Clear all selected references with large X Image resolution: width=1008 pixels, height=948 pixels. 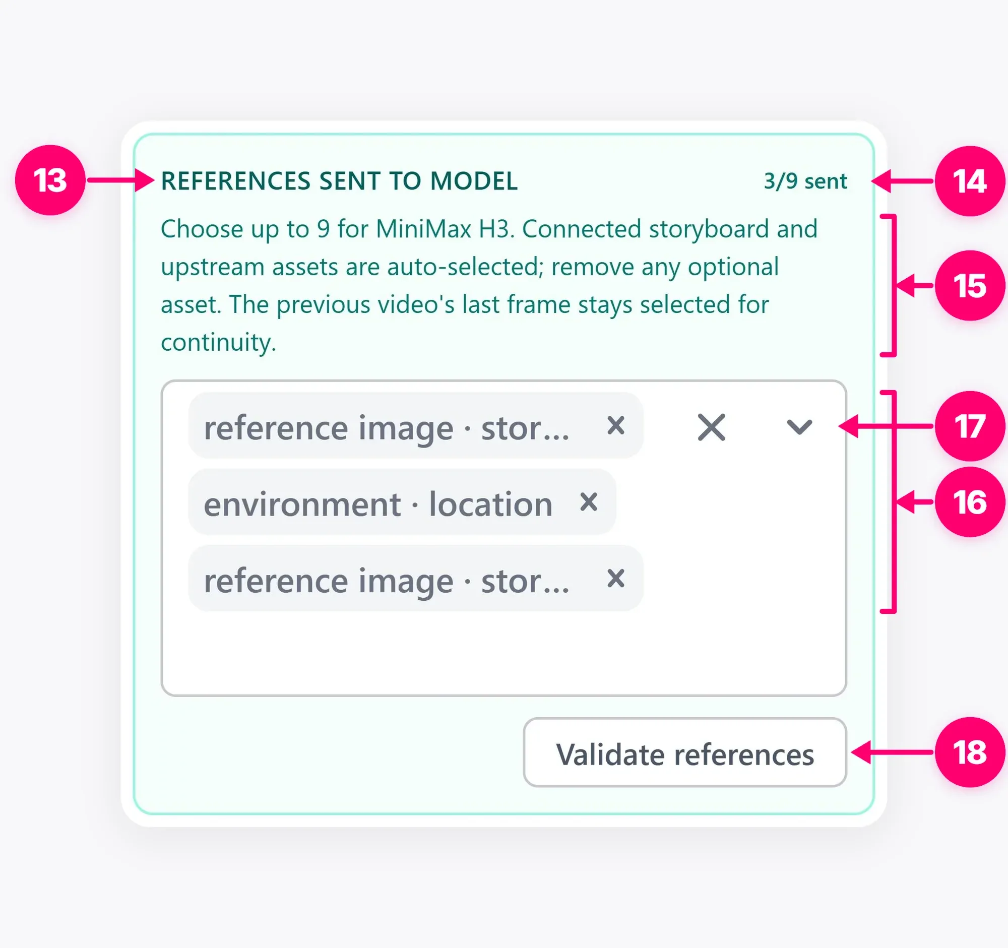click(x=711, y=427)
